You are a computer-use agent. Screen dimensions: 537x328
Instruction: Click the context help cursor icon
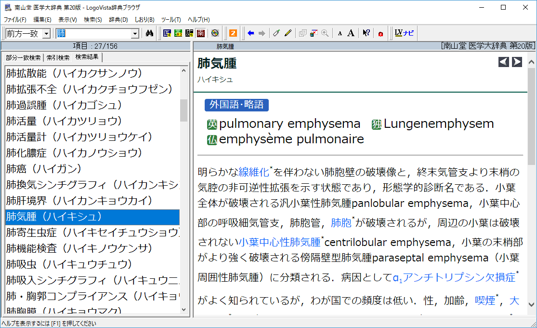[x=366, y=33]
